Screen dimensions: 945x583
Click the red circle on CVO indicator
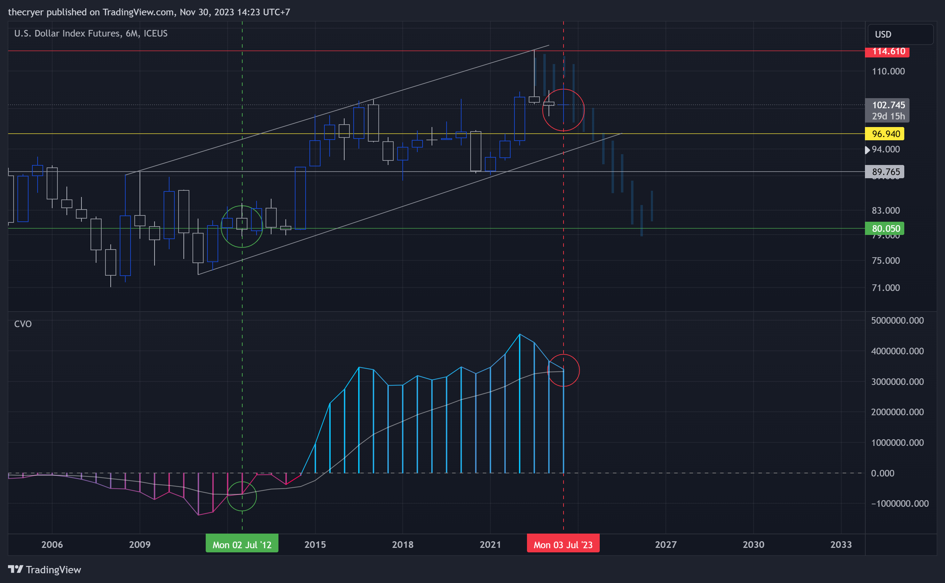[x=563, y=370]
